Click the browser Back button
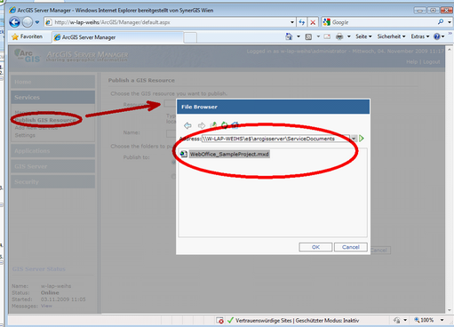Viewport: 454px width, 327px height. click(x=14, y=22)
